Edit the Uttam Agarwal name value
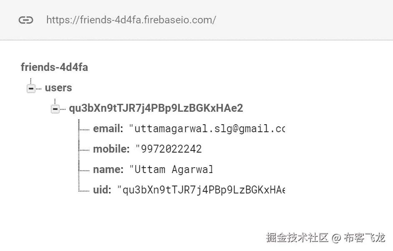 (171, 170)
